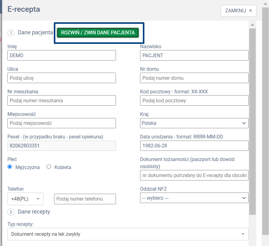
Task: Toggle ROZWIŃ / ZWIŃ DANE PACJENTA button
Action: point(98,33)
